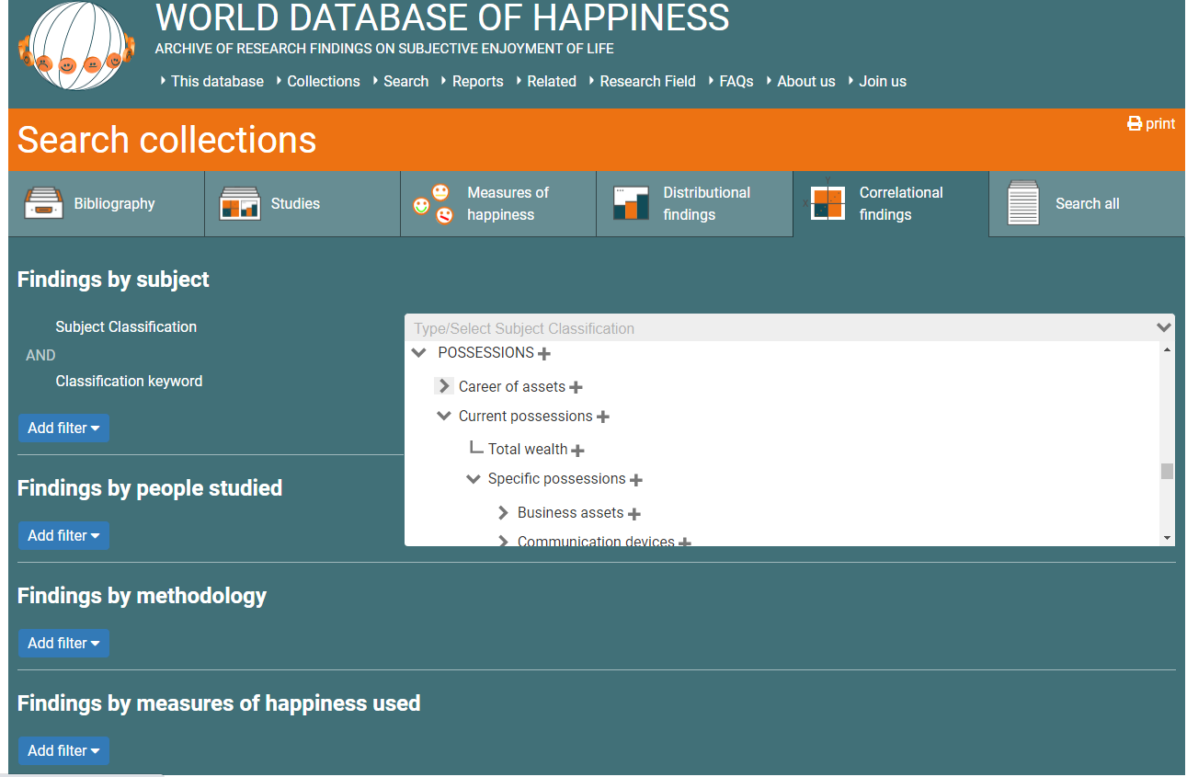Open Add filter under Findings by subject
The width and height of the screenshot is (1187, 777).
(63, 428)
